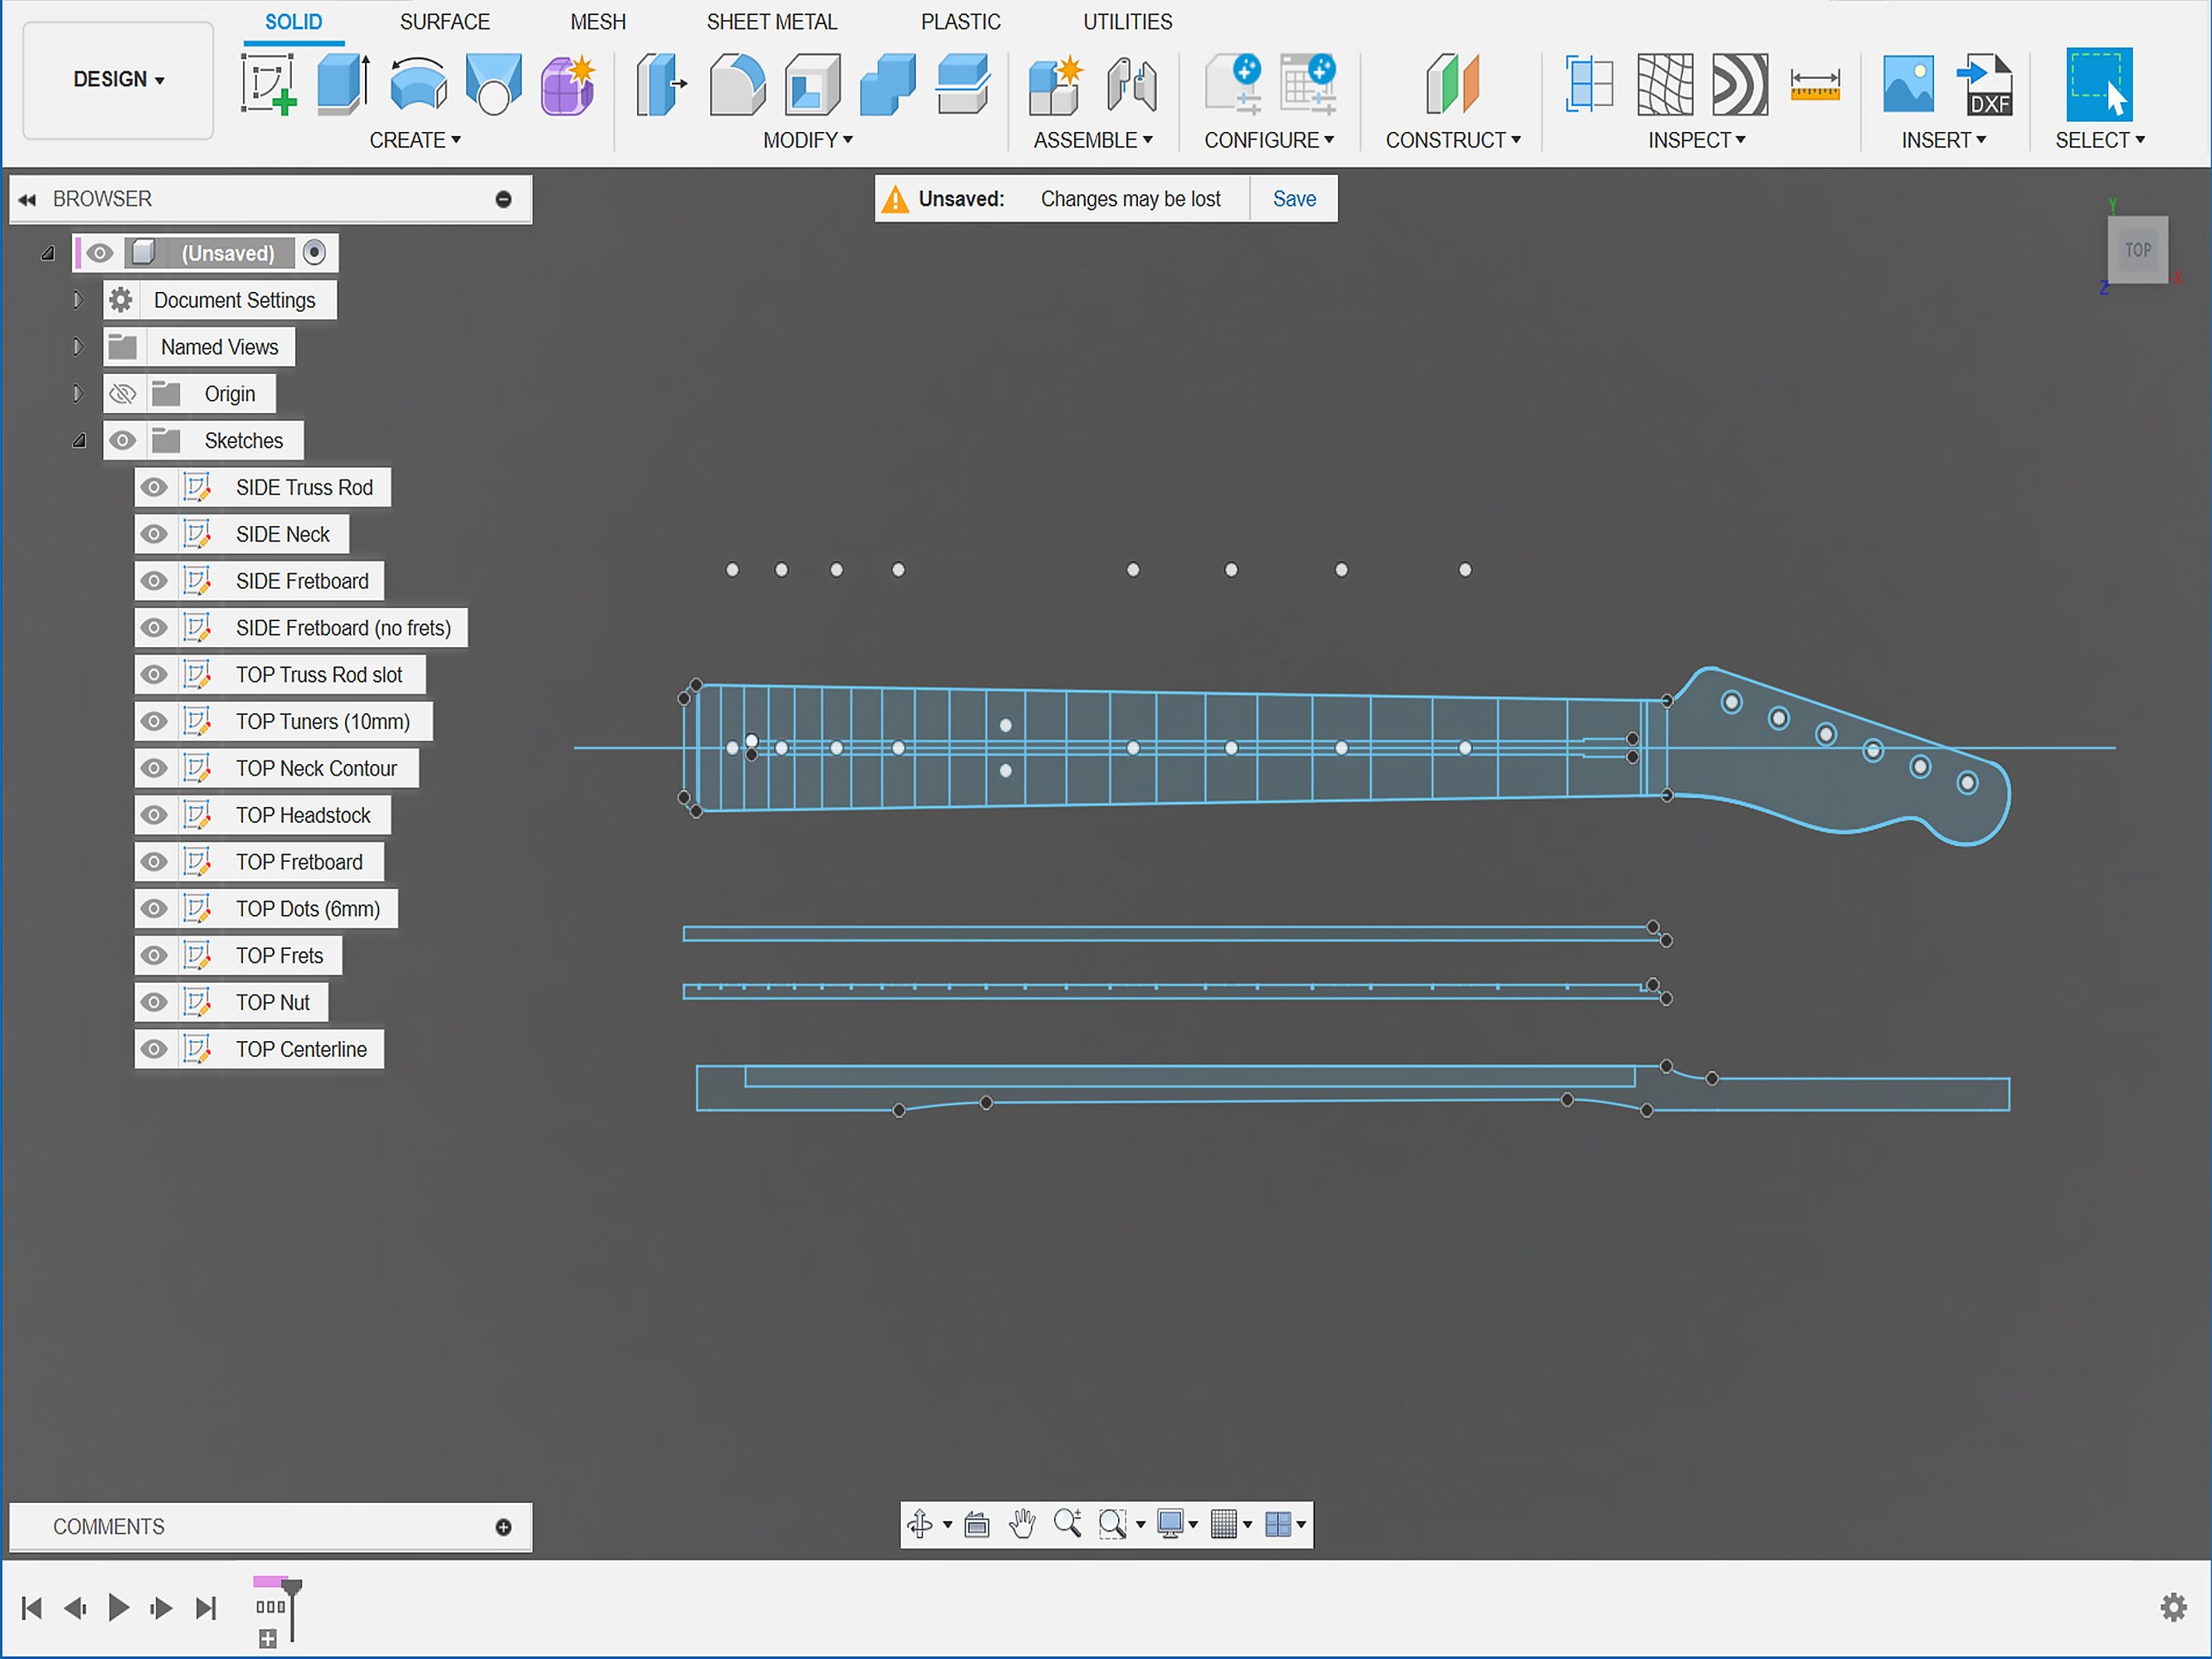Open the Revolve tool
Screen dimensions: 2212x1659
click(x=418, y=85)
